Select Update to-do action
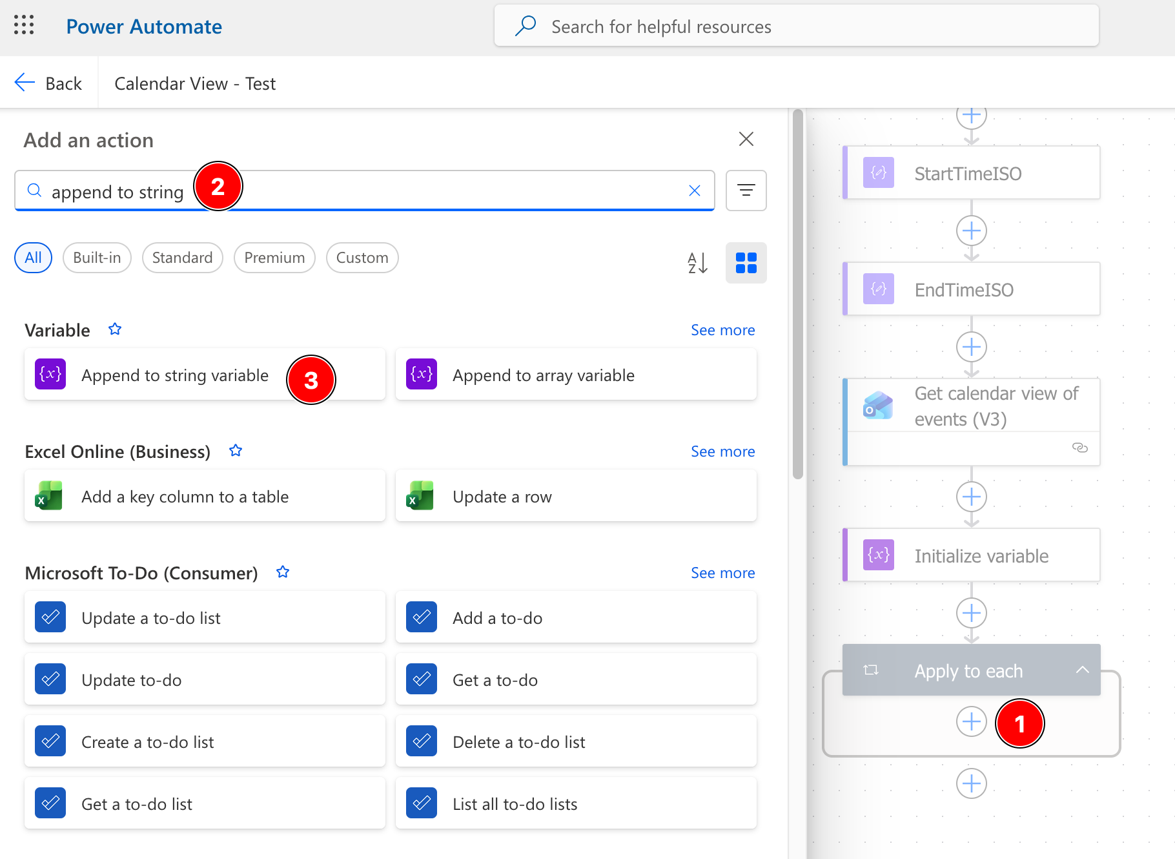This screenshot has height=859, width=1175. click(x=205, y=679)
